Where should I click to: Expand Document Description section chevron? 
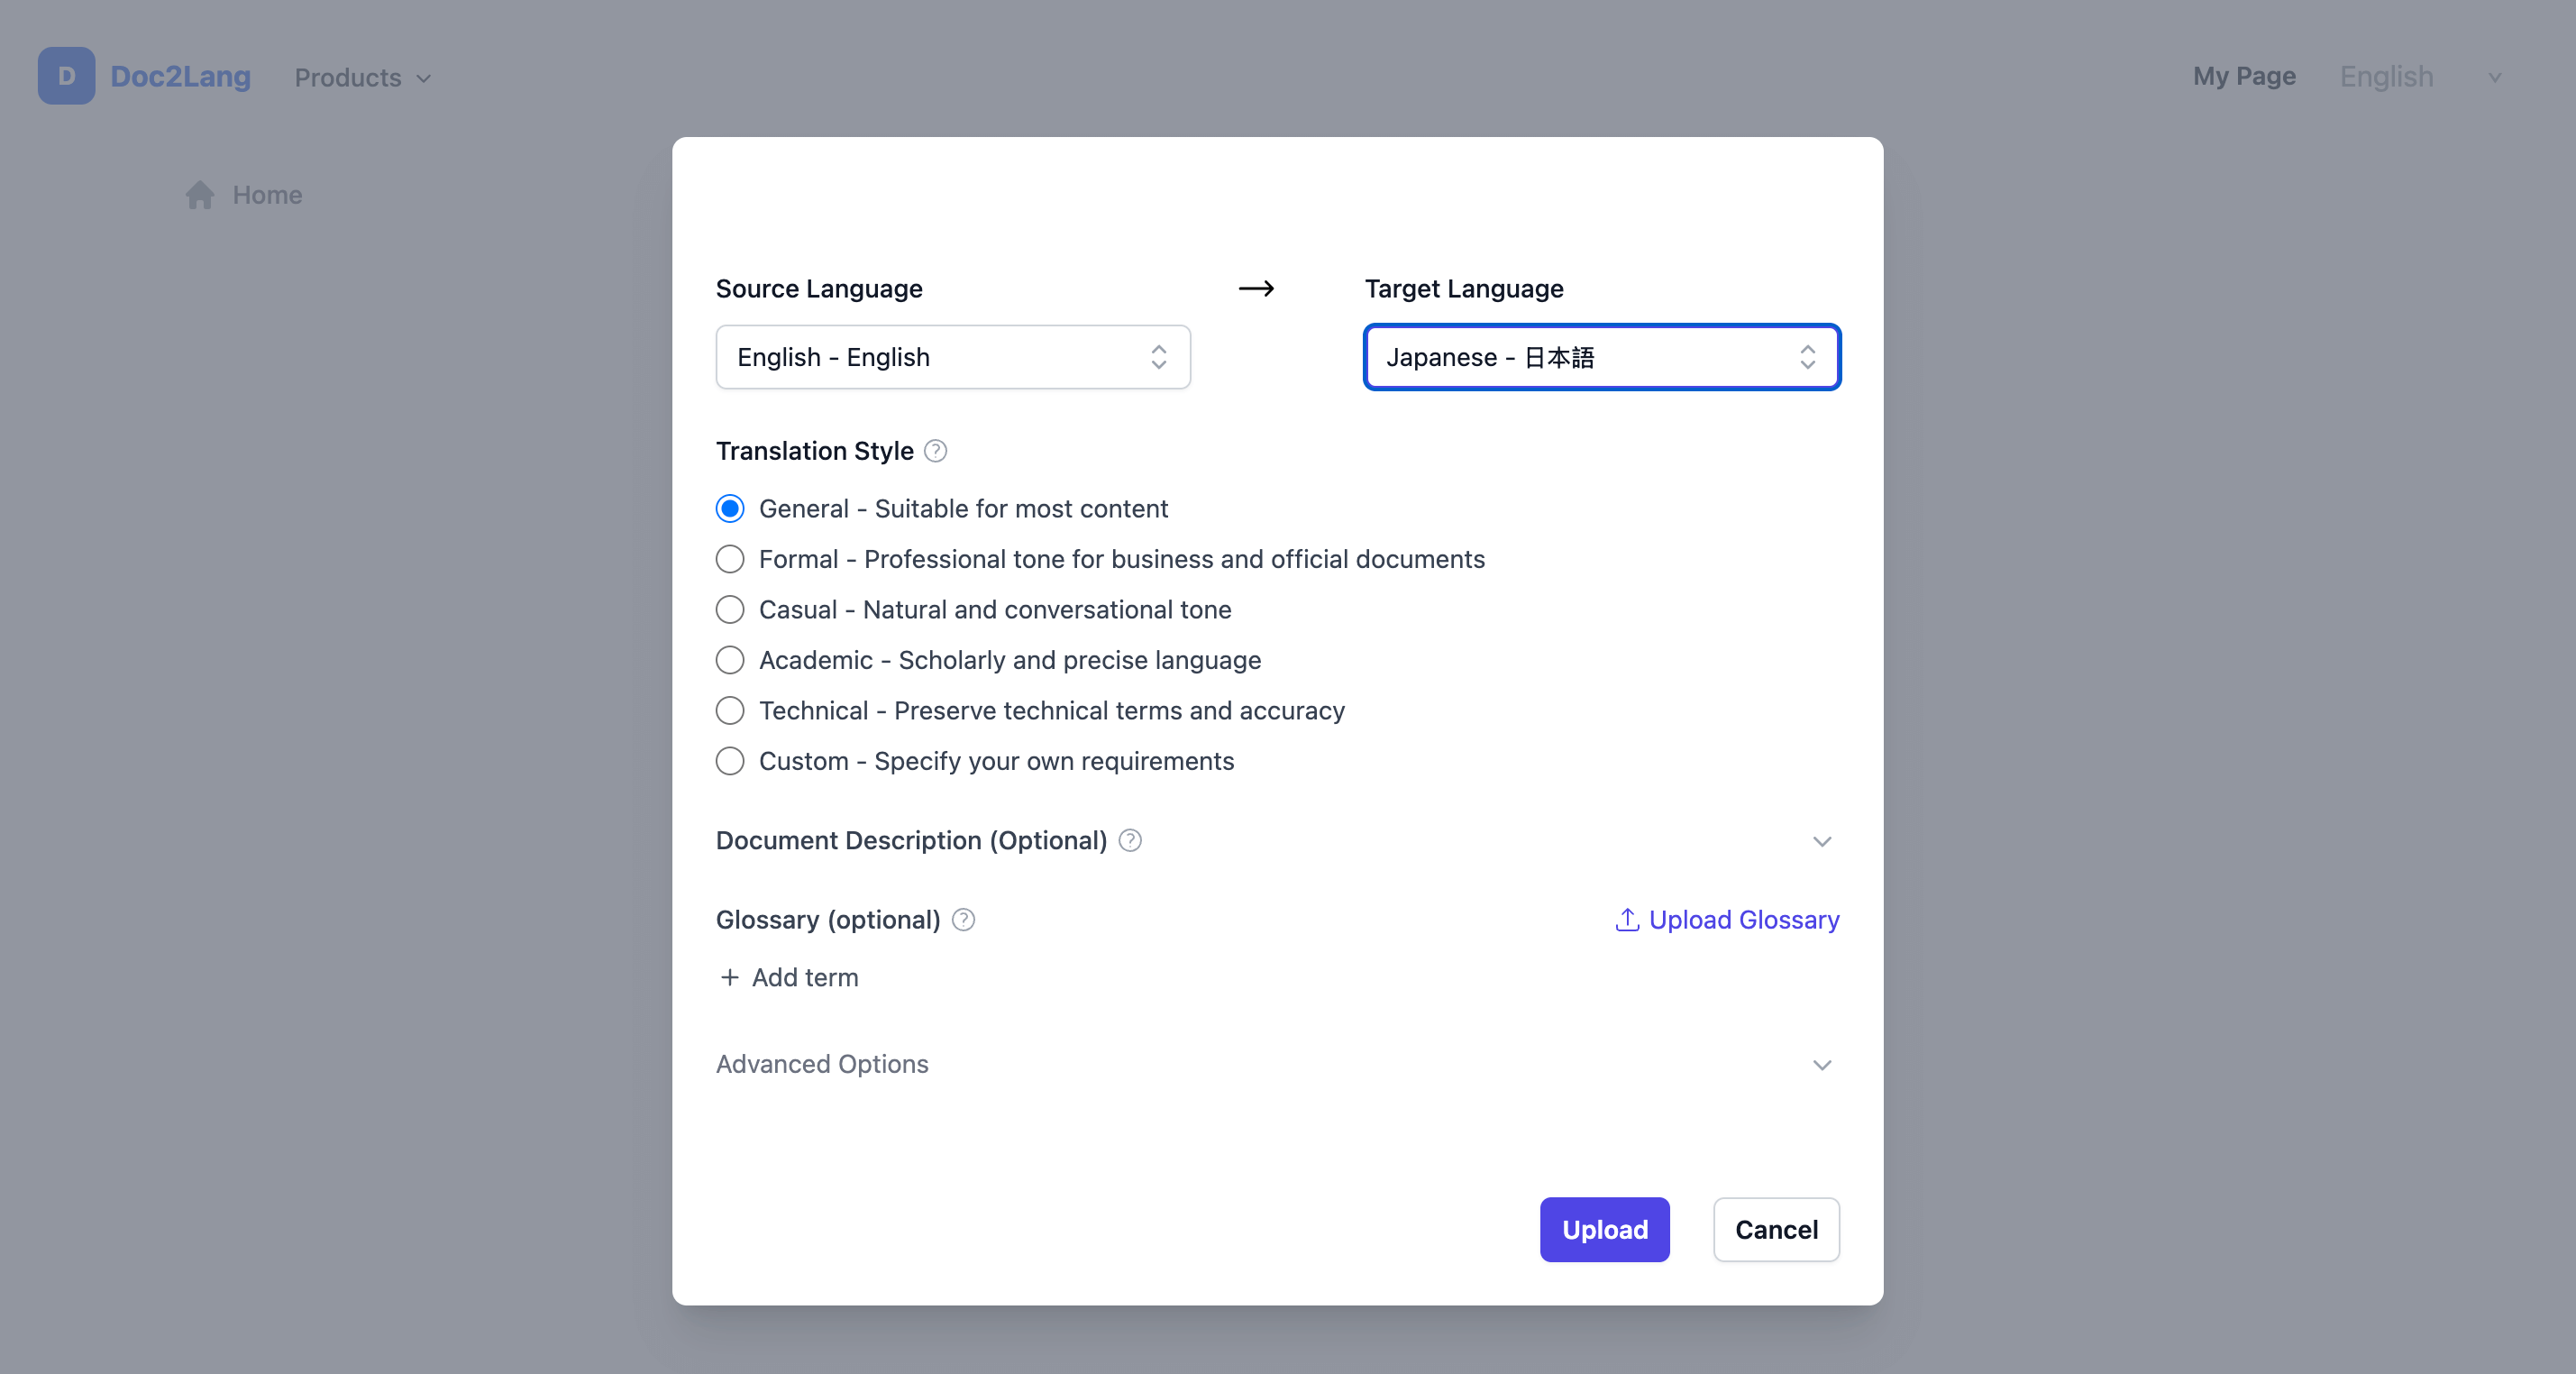click(1822, 842)
